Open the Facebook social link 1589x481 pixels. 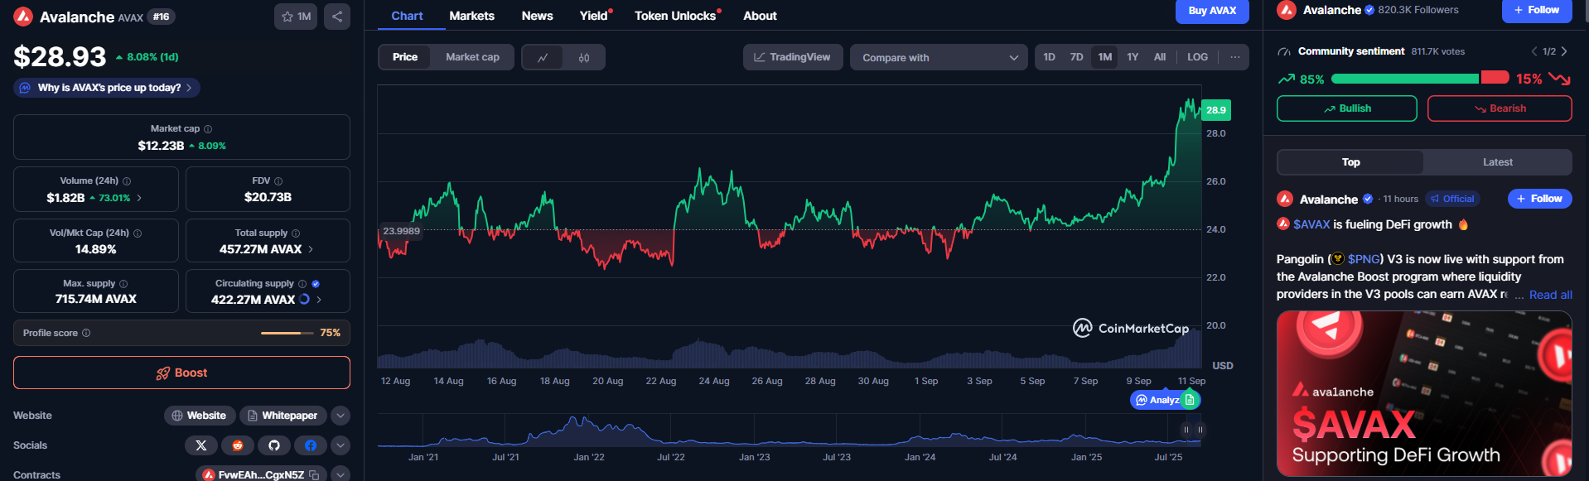[311, 445]
